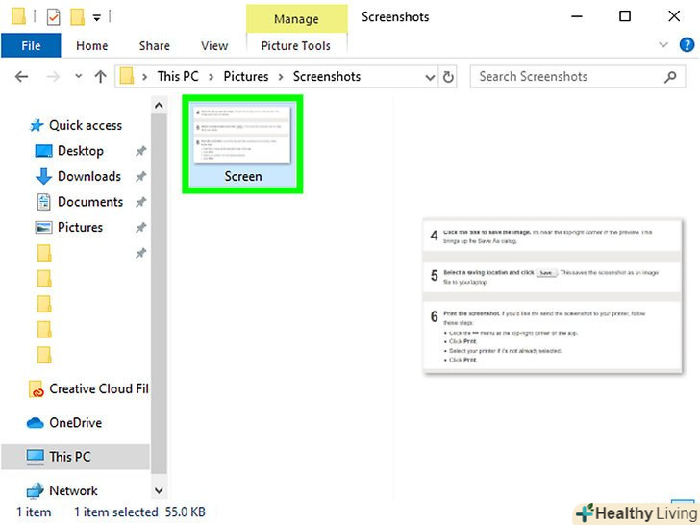Click the preview pane image
The height and width of the screenshot is (525, 700).
point(553,296)
